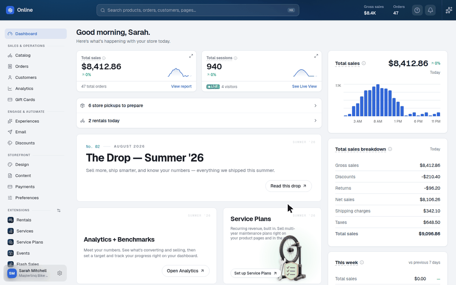Click the Discounts tag icon
Image resolution: width=456 pixels, height=285 pixels.
click(x=10, y=143)
